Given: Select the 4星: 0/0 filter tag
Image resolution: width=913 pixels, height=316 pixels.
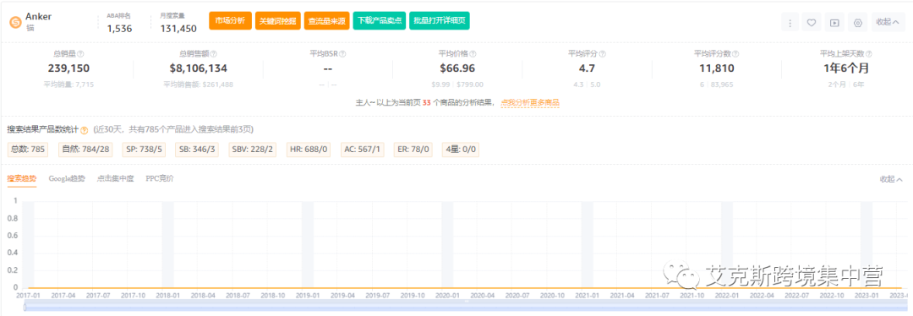Looking at the screenshot, I should click(462, 150).
